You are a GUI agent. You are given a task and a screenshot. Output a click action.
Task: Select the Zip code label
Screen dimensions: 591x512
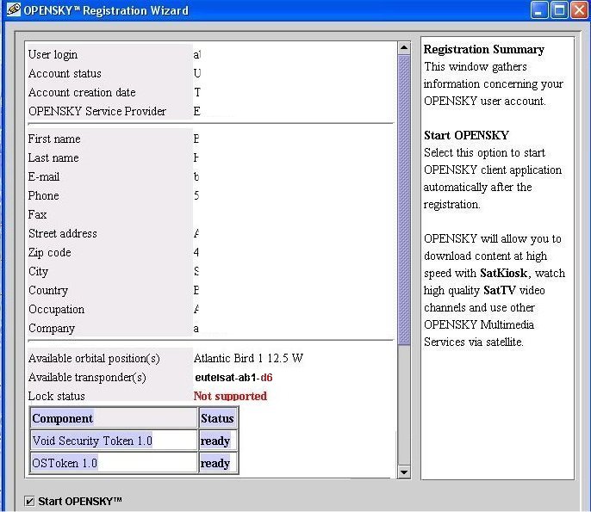tap(49, 252)
